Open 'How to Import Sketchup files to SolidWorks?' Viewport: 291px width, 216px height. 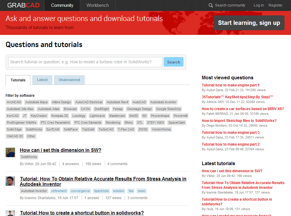[x=239, y=121]
